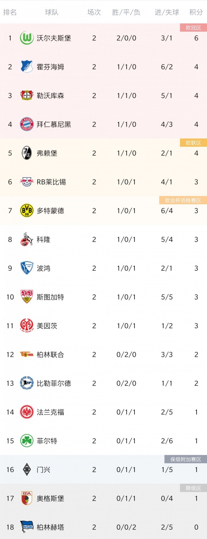Screen dimensions: 207x539
Task: Select the 球队 column header
Action: pyautogui.click(x=52, y=12)
